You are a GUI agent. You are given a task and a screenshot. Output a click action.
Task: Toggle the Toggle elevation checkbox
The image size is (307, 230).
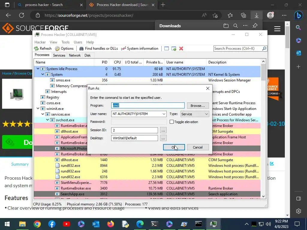point(171,122)
